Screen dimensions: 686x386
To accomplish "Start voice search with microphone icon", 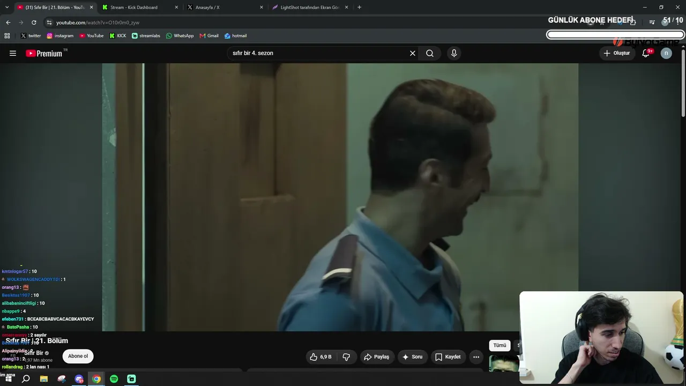I will pos(454,53).
